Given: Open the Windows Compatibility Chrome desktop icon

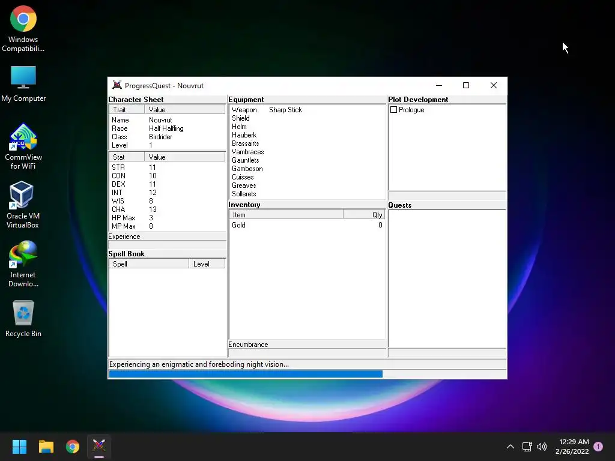Looking at the screenshot, I should click(23, 28).
